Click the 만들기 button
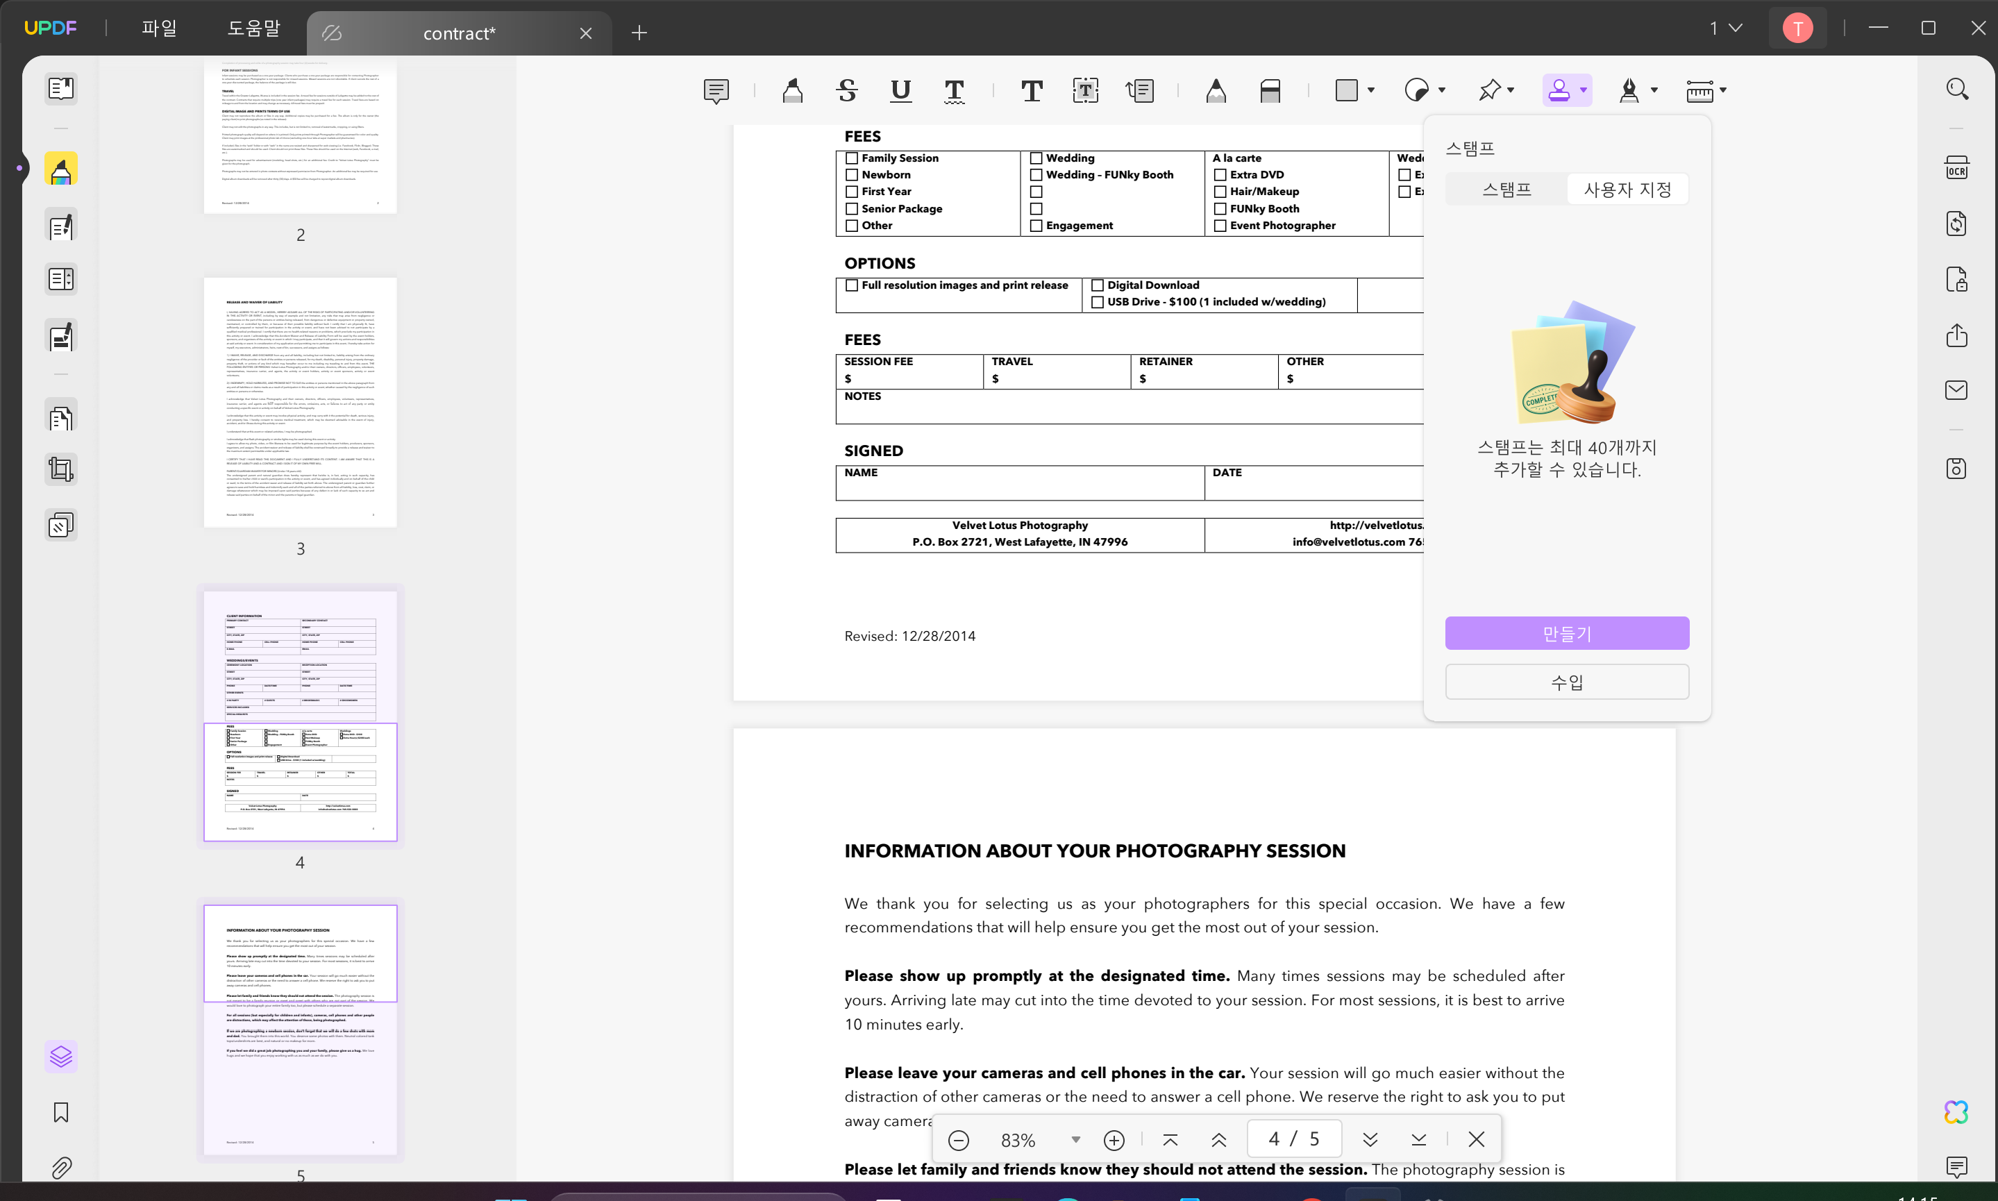The height and width of the screenshot is (1201, 1998). [x=1566, y=633]
